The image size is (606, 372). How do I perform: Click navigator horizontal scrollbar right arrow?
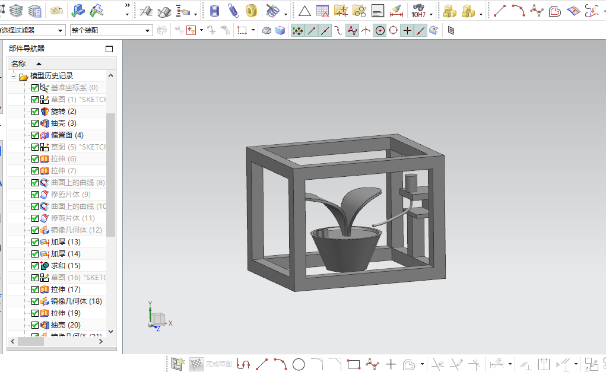tap(101, 342)
